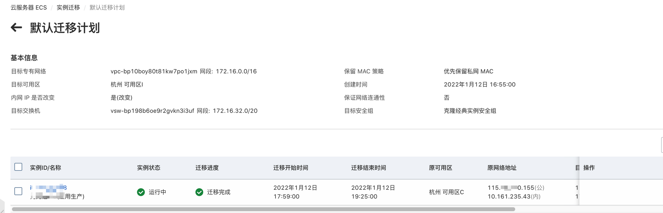Screen dimensions: 663x213
Task: Click the 原网络地址 column header
Action: [x=502, y=168]
